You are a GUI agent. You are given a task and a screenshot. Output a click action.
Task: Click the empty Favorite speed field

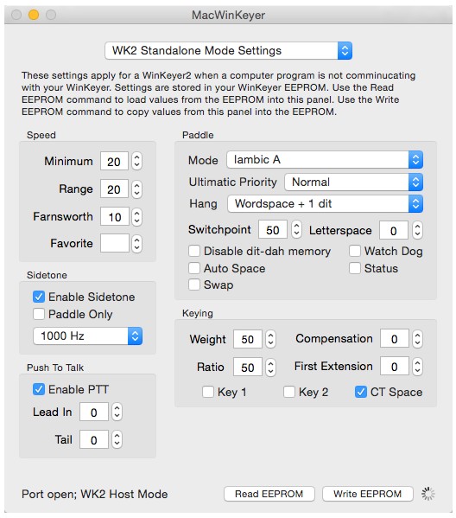pyautogui.click(x=114, y=244)
